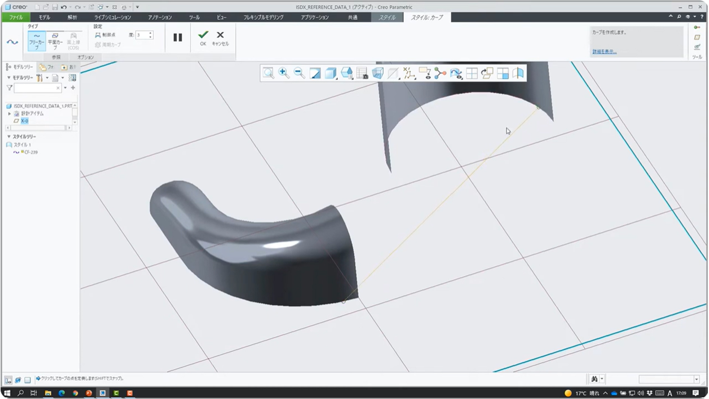Increase degree spinner value
Screen dimensions: 709x399
tap(150, 33)
